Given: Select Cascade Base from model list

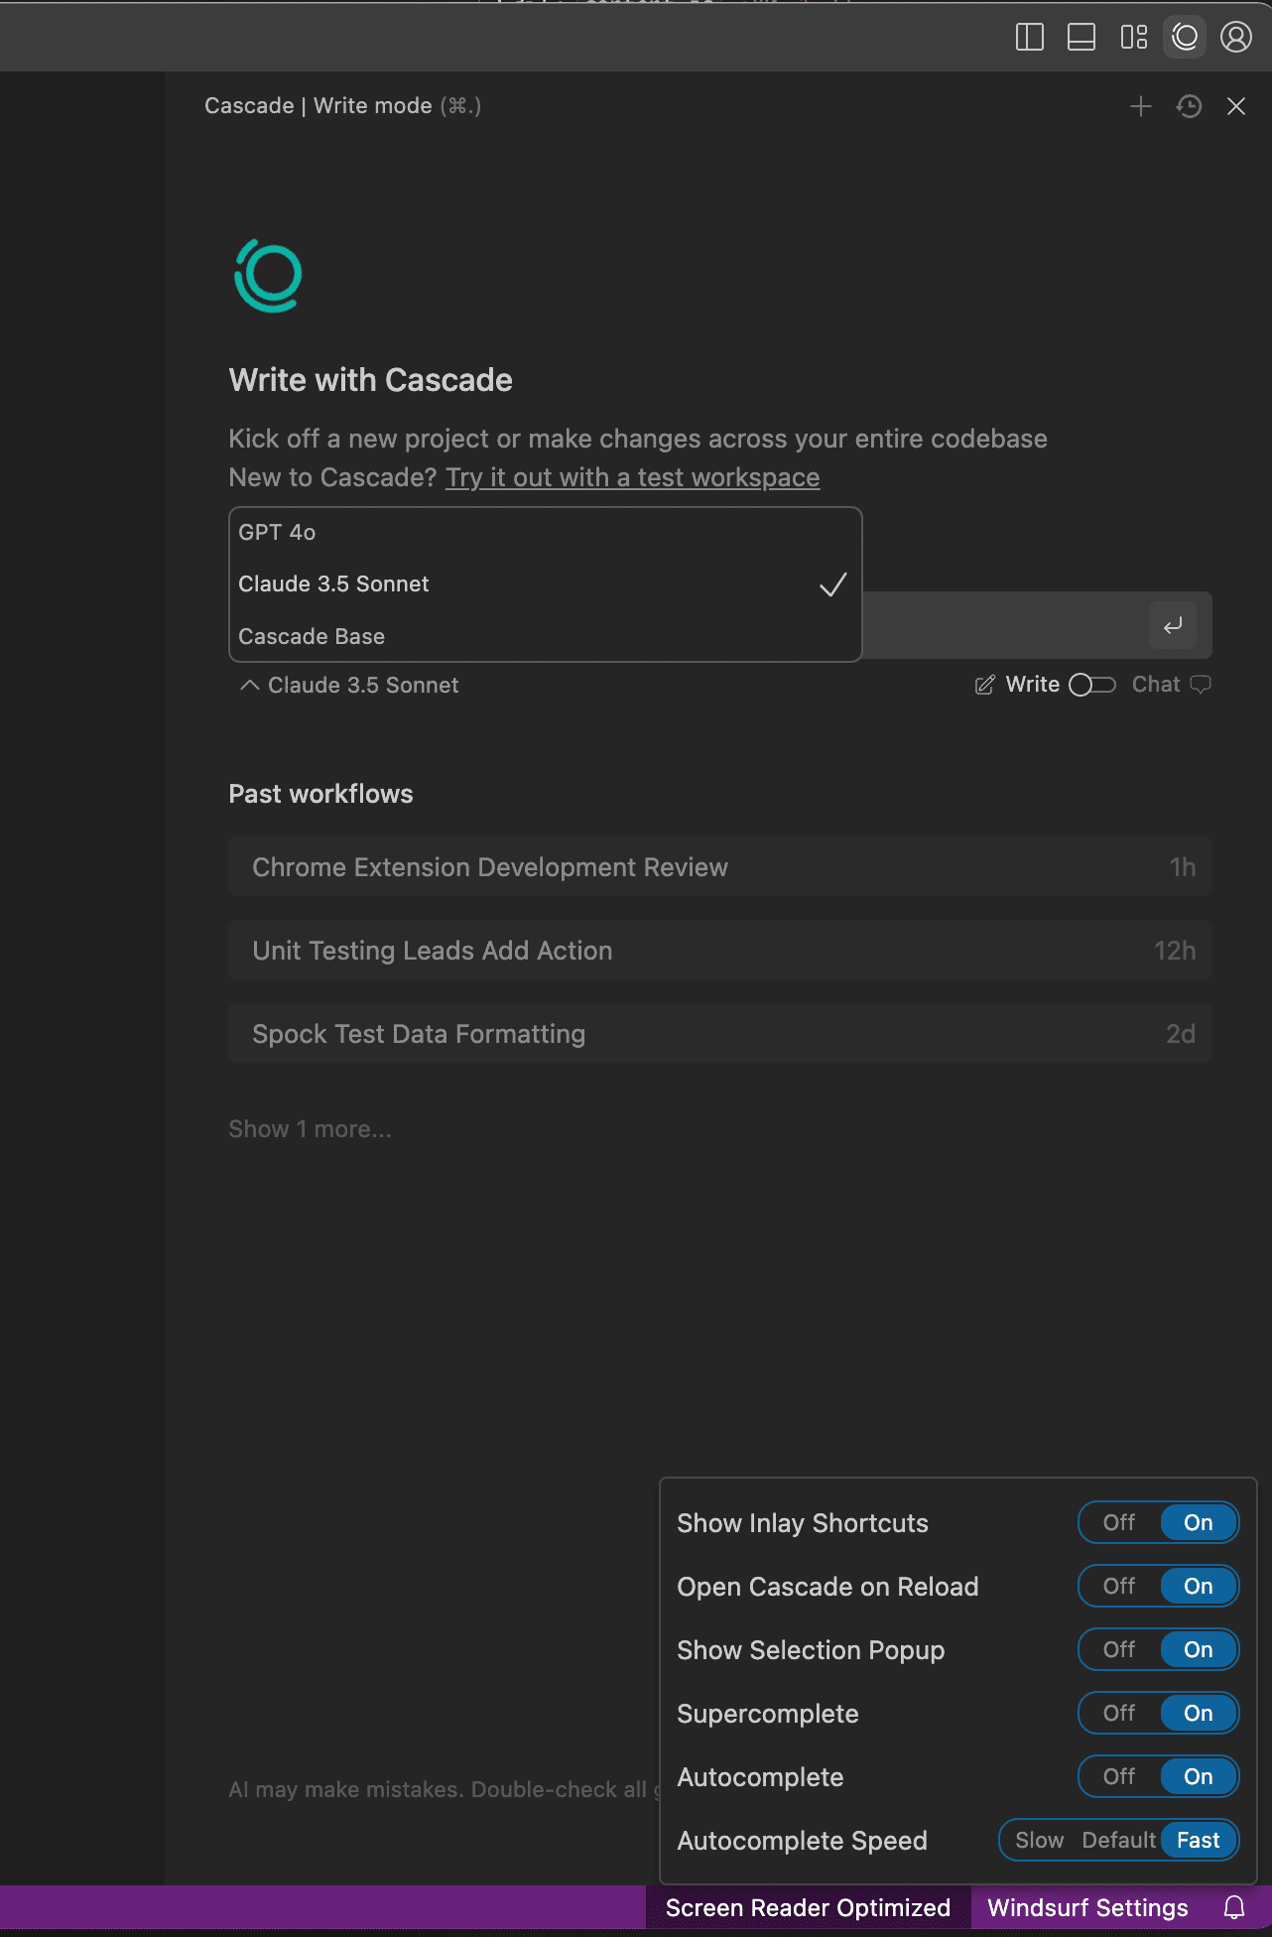Looking at the screenshot, I should (x=545, y=636).
